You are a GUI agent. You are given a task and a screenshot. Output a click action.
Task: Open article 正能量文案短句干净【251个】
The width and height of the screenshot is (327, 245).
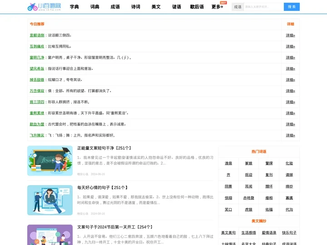click(104, 148)
